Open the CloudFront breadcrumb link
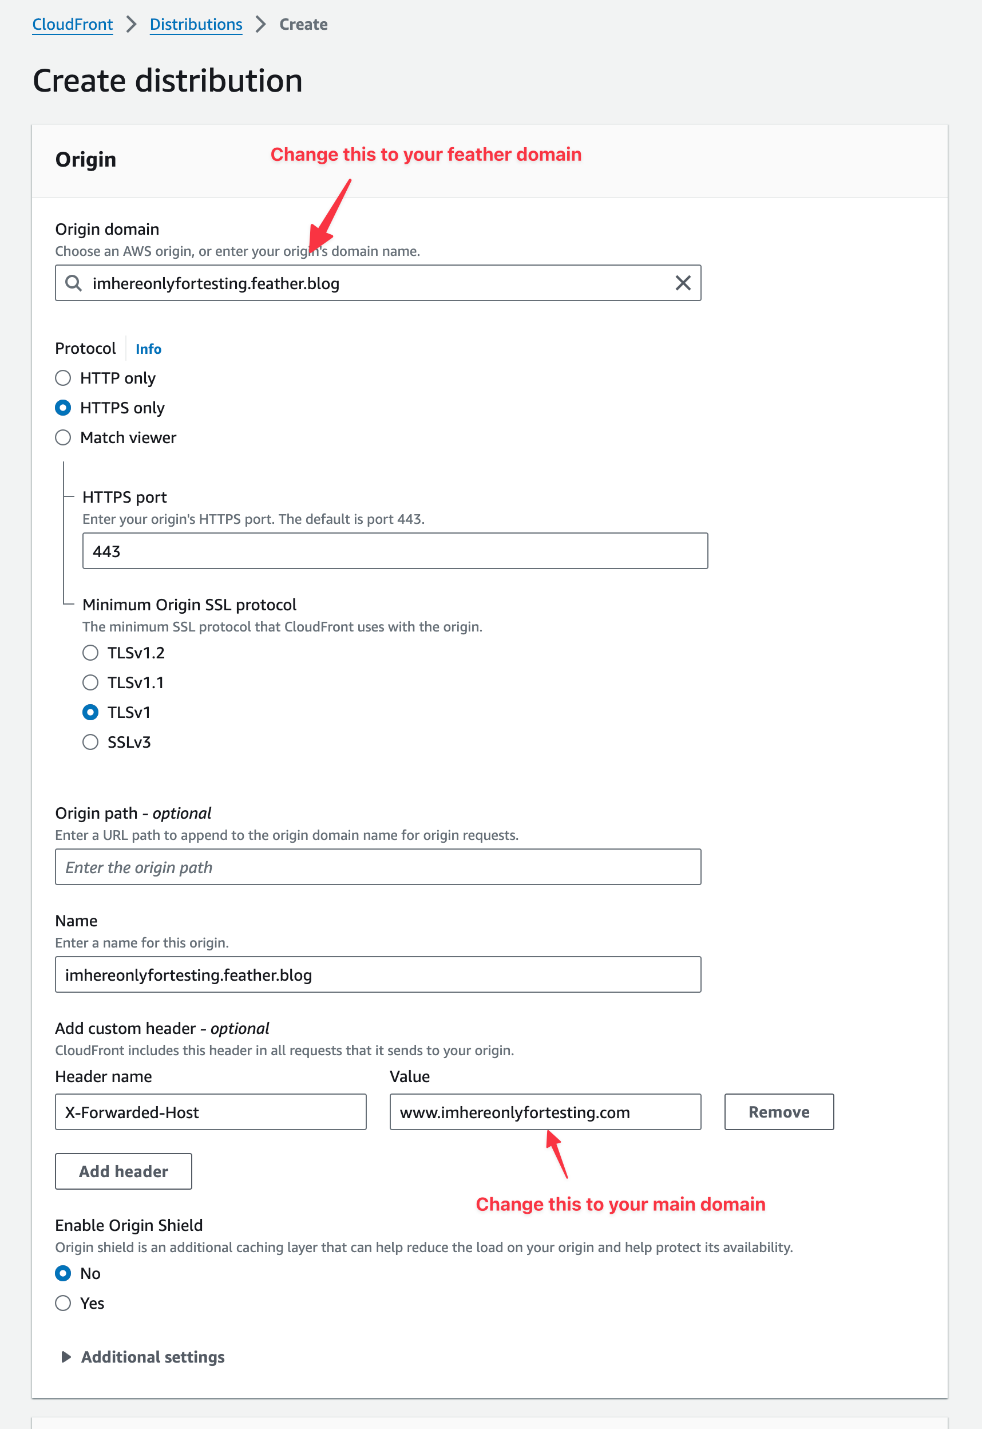 [x=73, y=25]
